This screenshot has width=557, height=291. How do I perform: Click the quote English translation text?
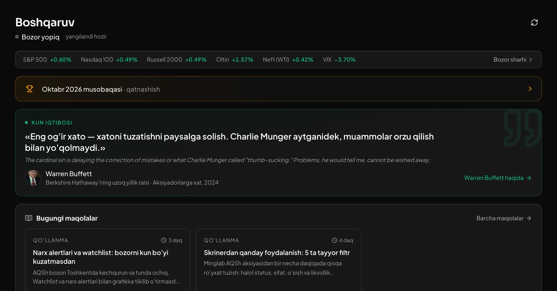click(x=227, y=160)
